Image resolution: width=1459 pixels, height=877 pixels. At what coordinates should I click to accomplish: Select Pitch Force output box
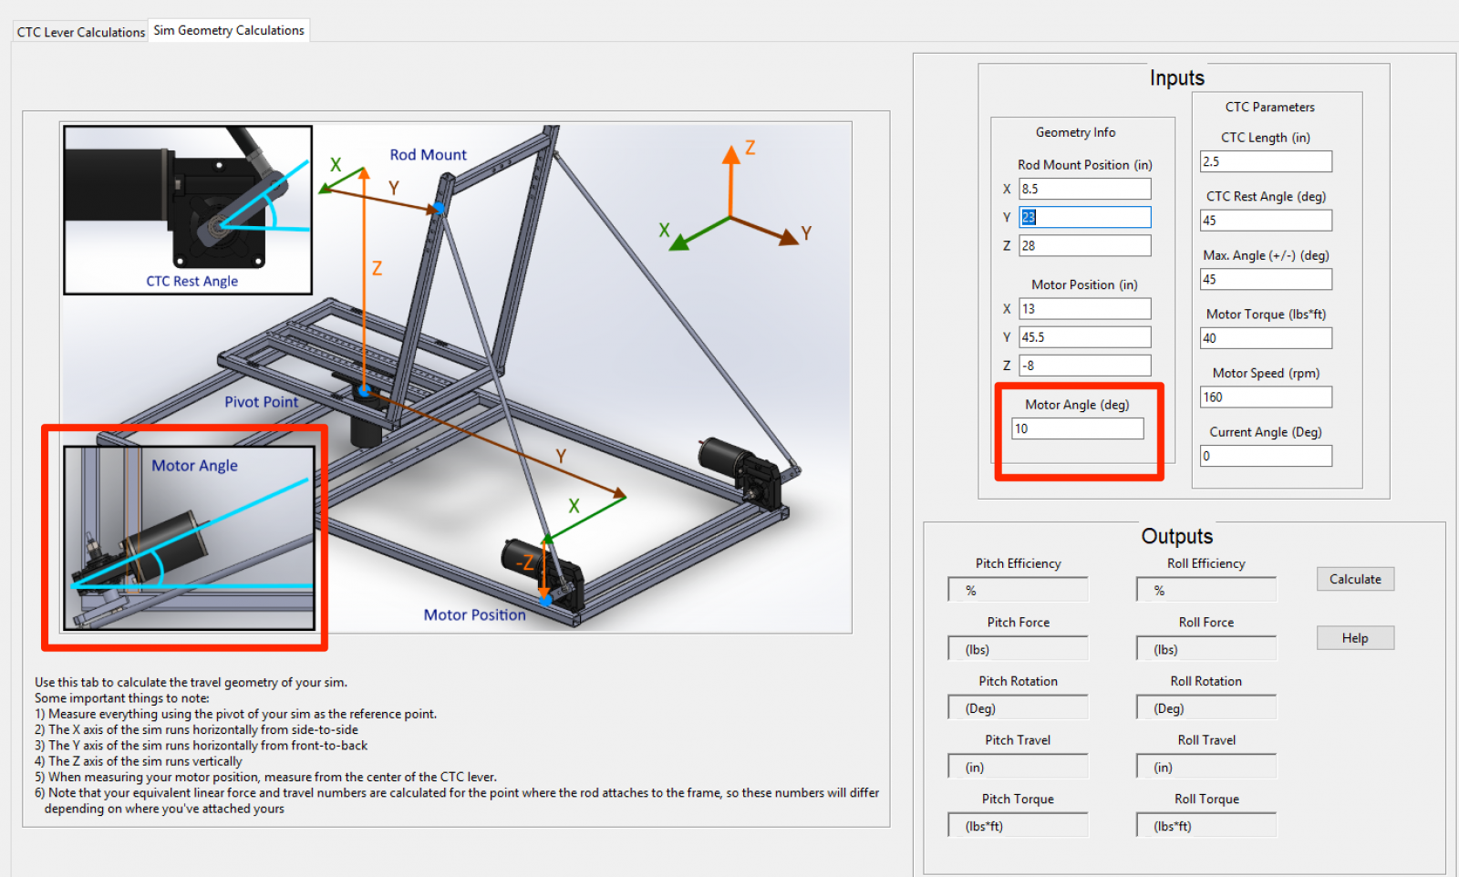point(1019,649)
